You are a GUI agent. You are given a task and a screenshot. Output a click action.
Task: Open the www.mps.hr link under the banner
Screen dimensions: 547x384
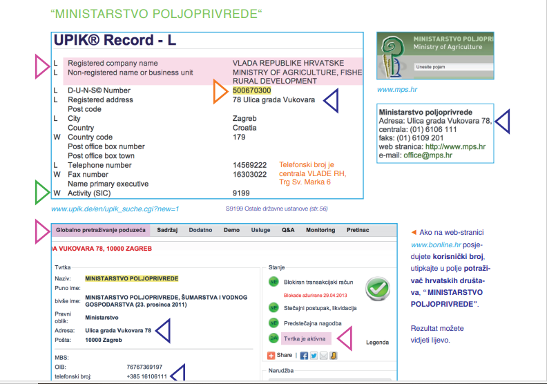397,90
